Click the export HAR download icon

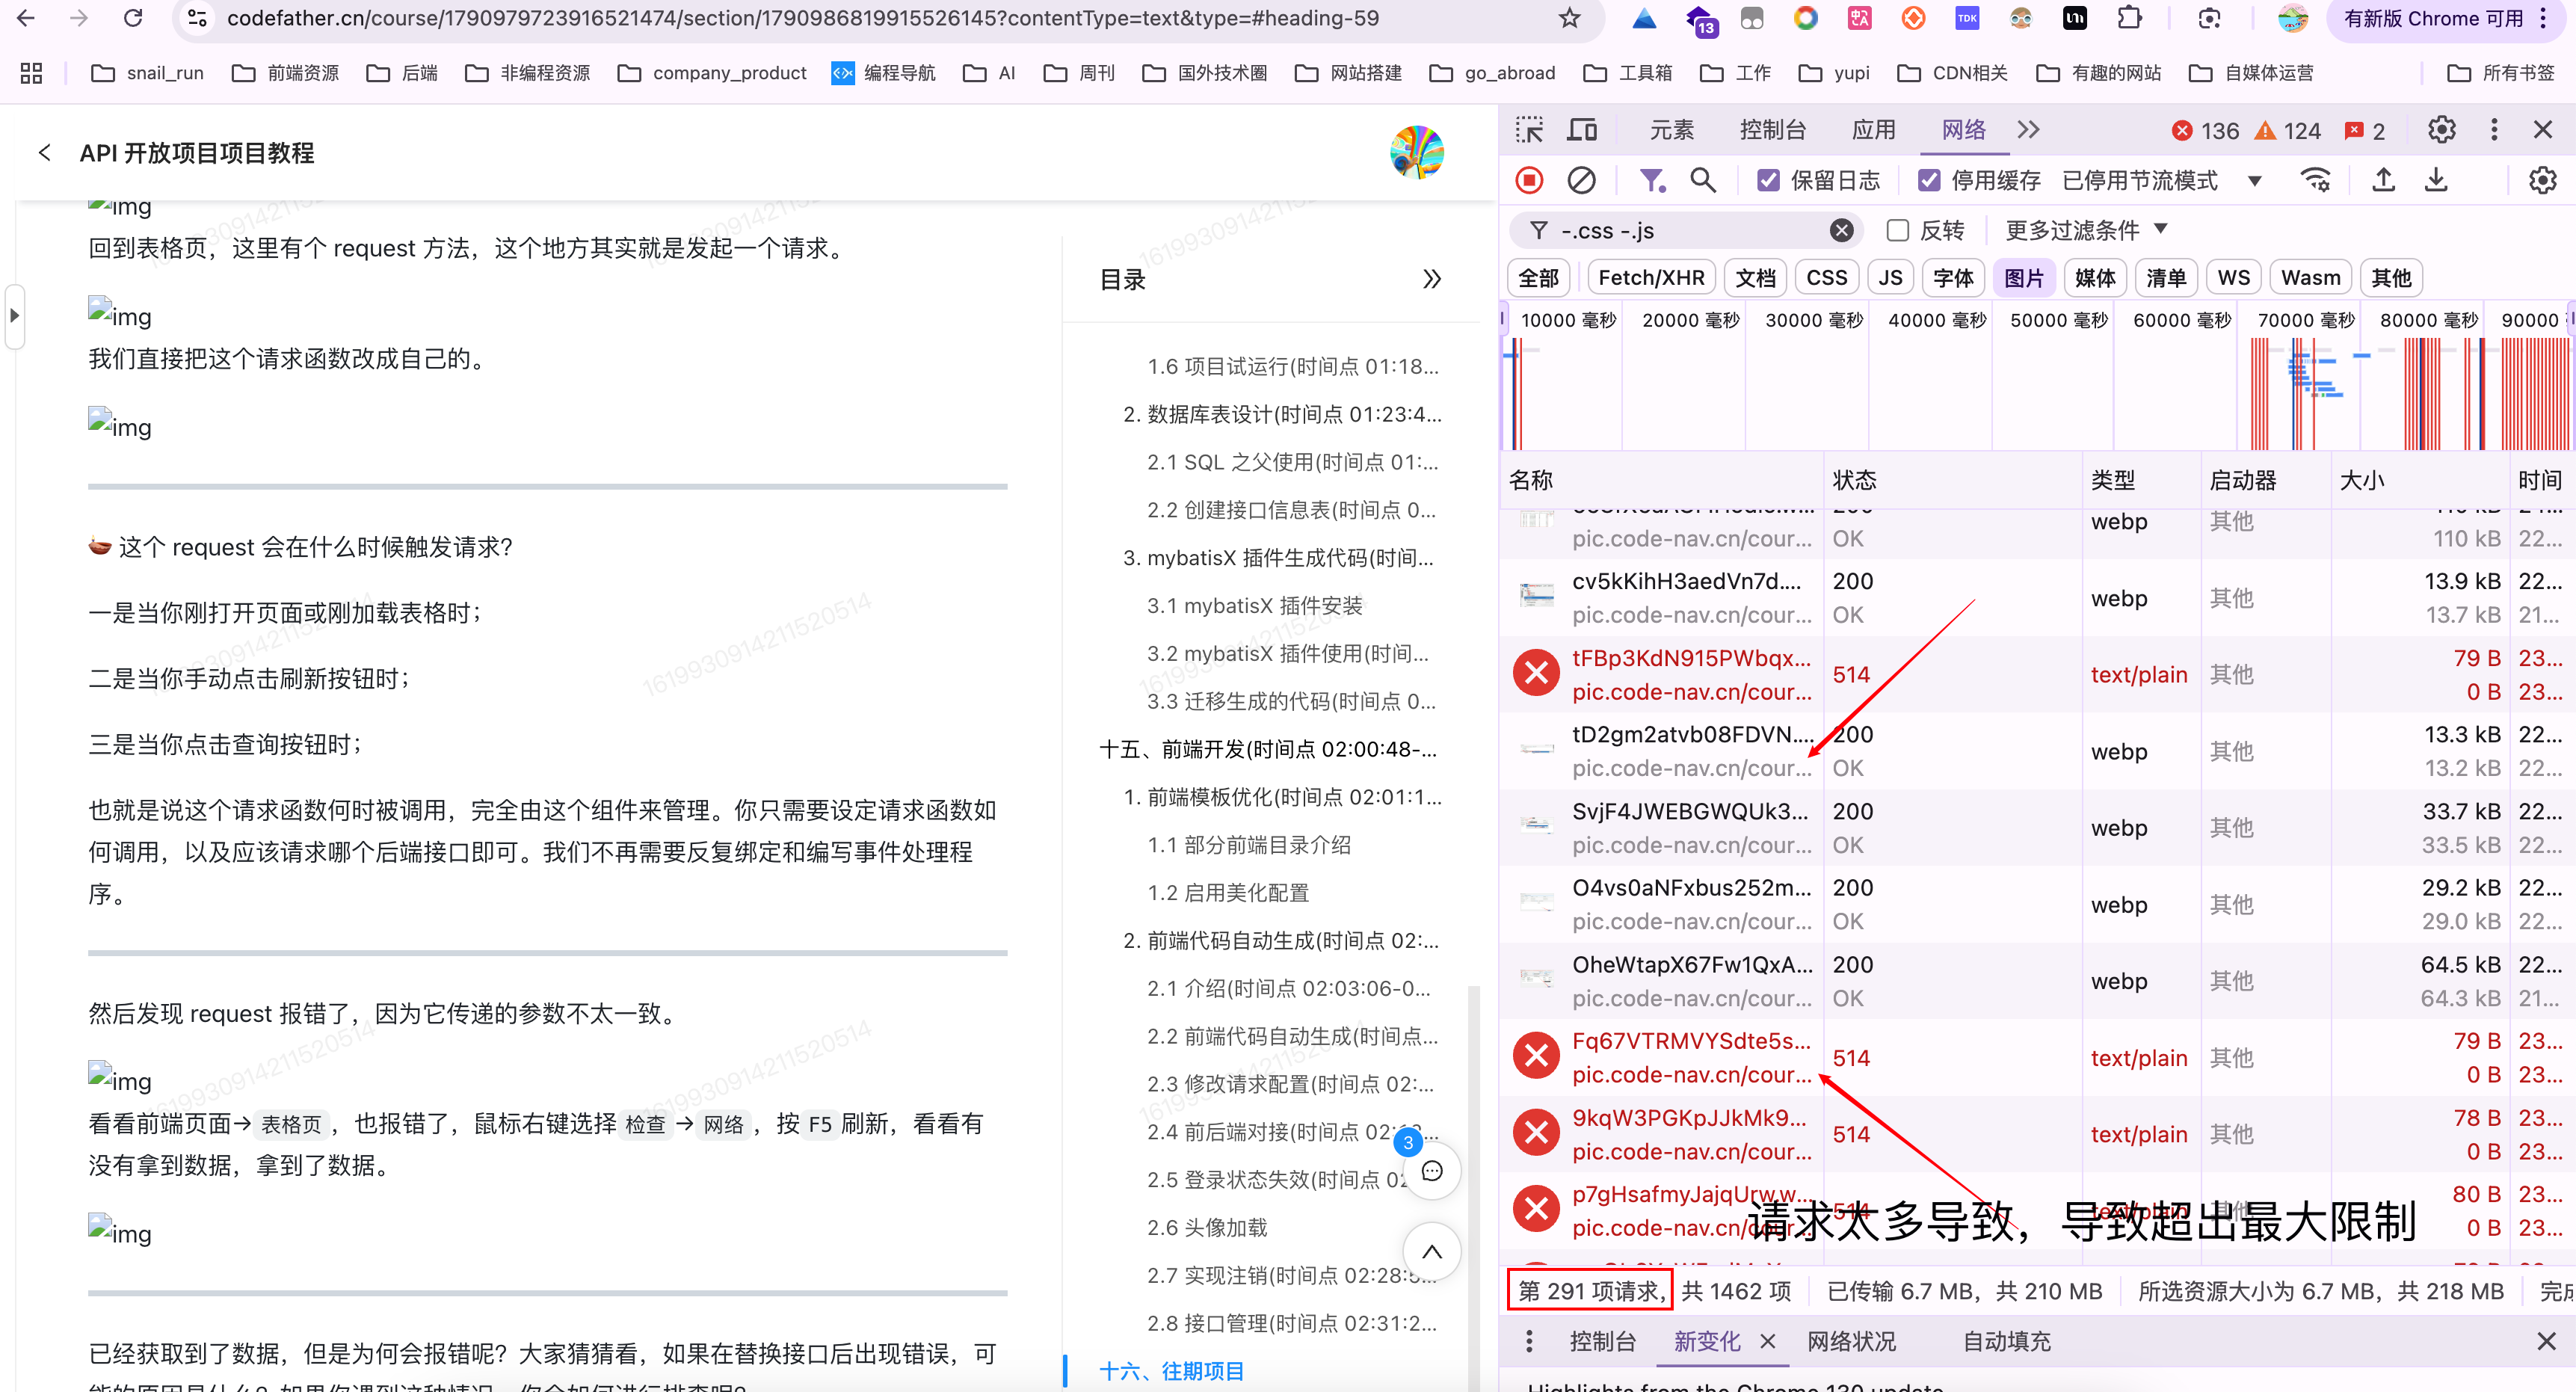pos(2436,180)
